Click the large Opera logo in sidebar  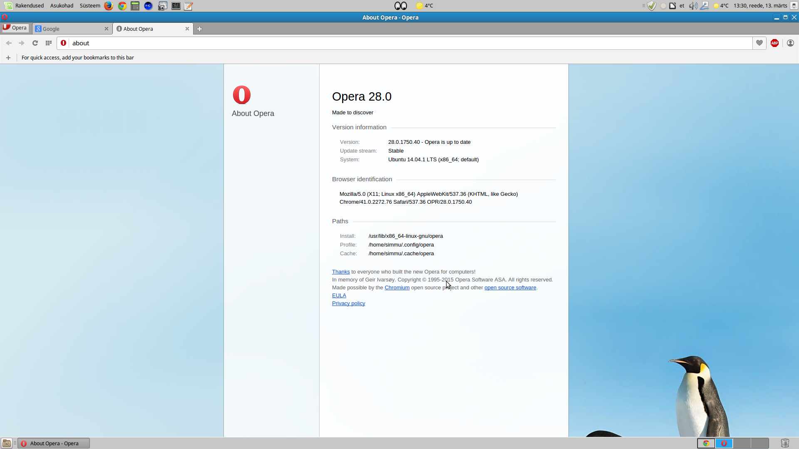tap(242, 95)
